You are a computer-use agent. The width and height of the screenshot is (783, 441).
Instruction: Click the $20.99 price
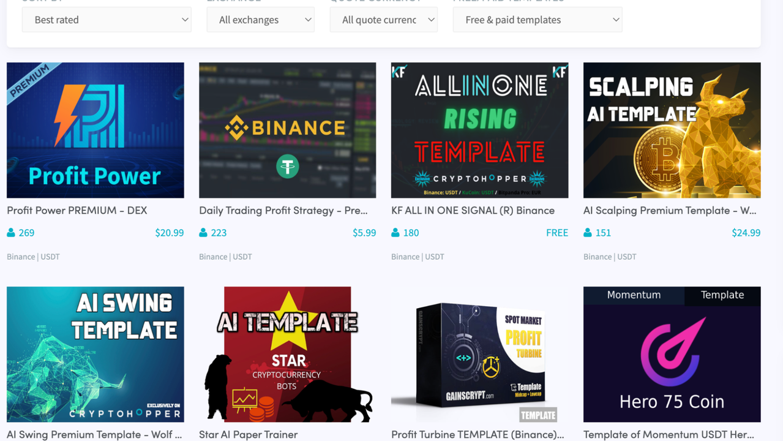(x=170, y=233)
